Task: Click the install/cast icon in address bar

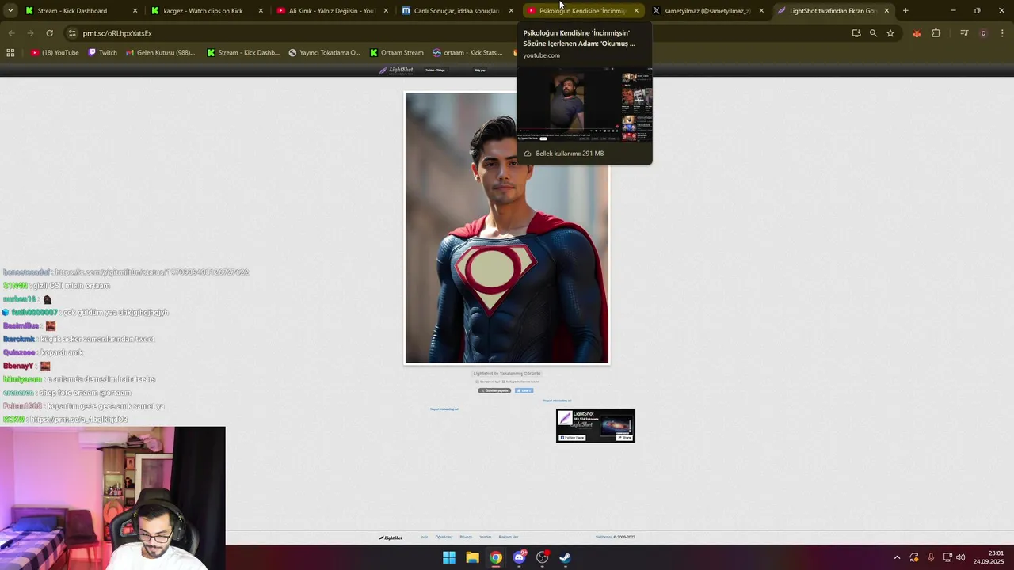Action: click(856, 33)
